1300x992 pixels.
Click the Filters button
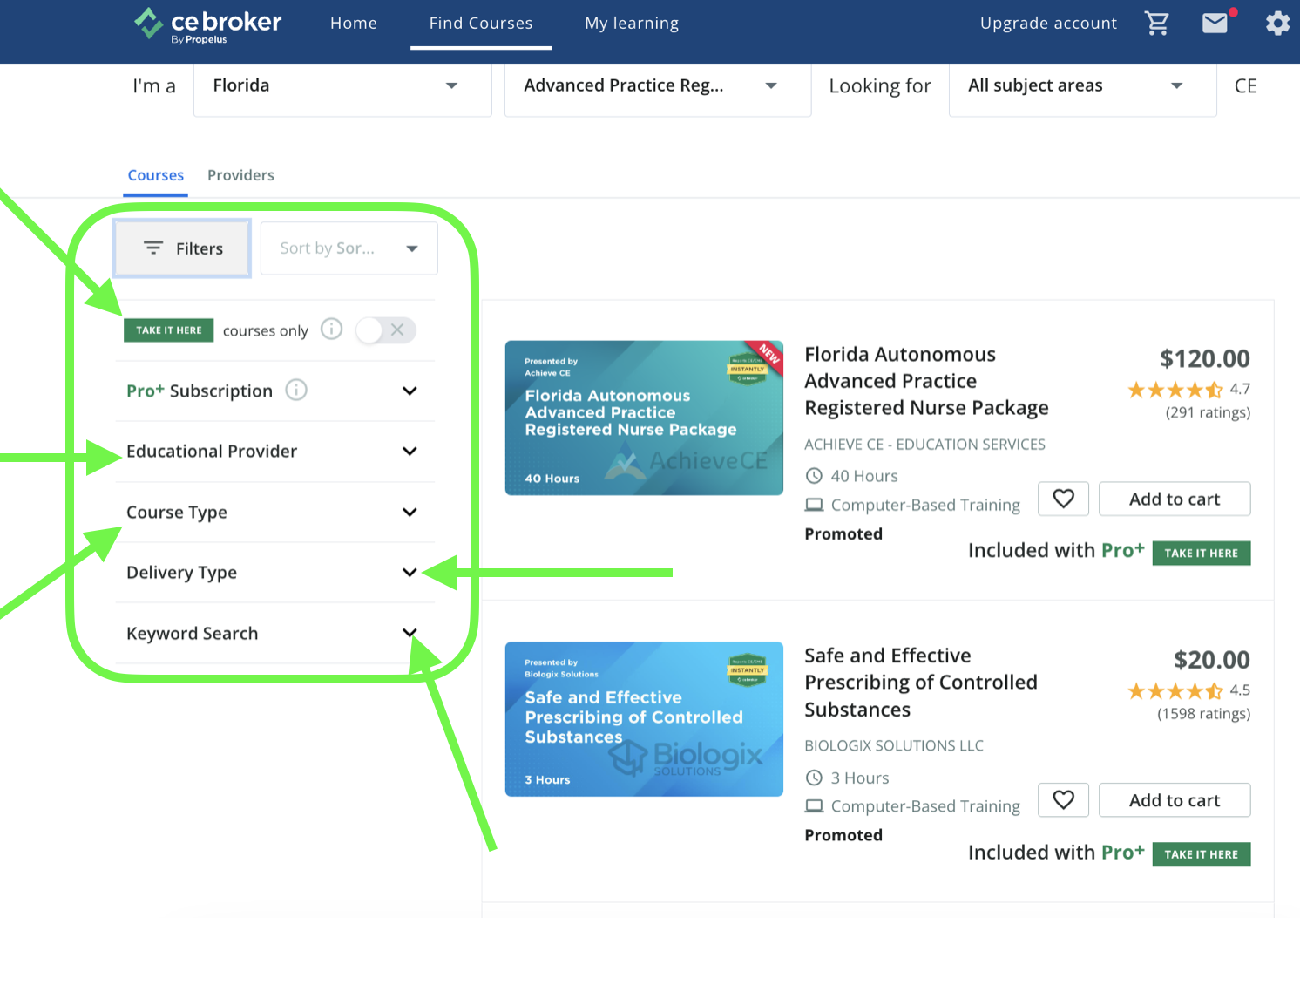(x=182, y=248)
